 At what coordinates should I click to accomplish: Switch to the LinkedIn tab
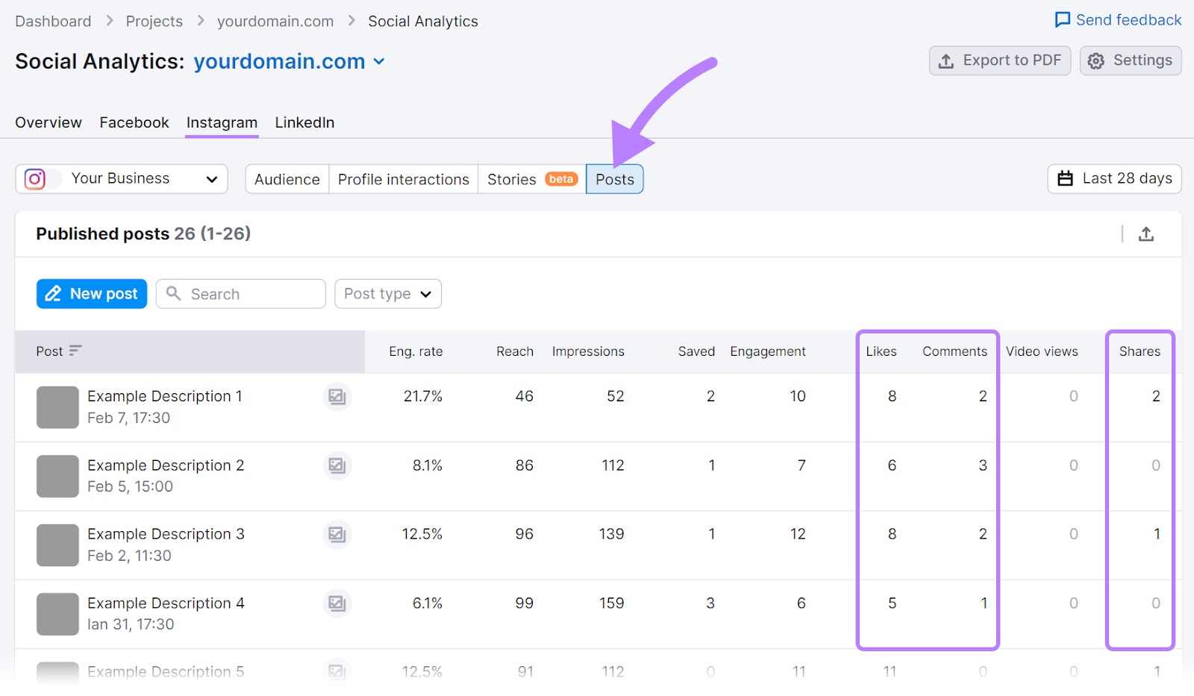(x=304, y=122)
